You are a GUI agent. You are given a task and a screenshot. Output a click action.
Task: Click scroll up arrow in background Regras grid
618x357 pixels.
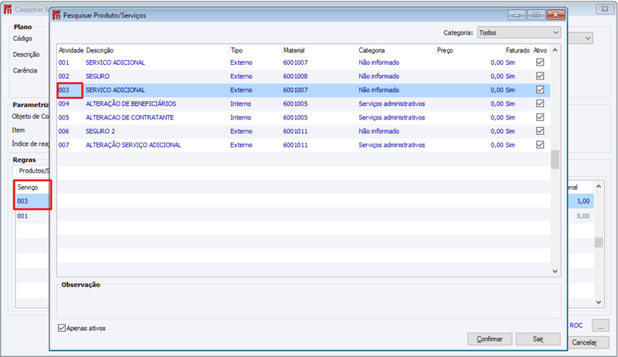coord(599,186)
